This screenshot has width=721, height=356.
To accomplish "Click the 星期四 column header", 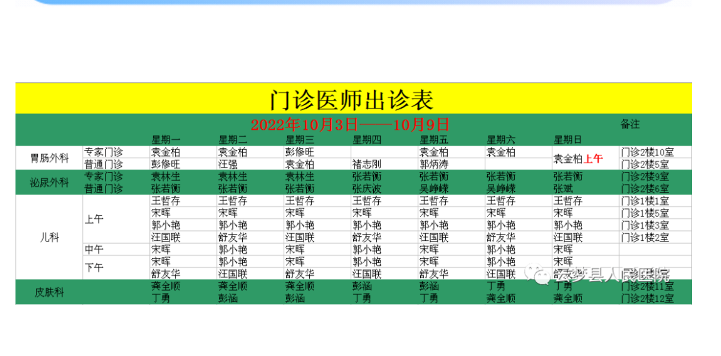I will click(x=367, y=139).
